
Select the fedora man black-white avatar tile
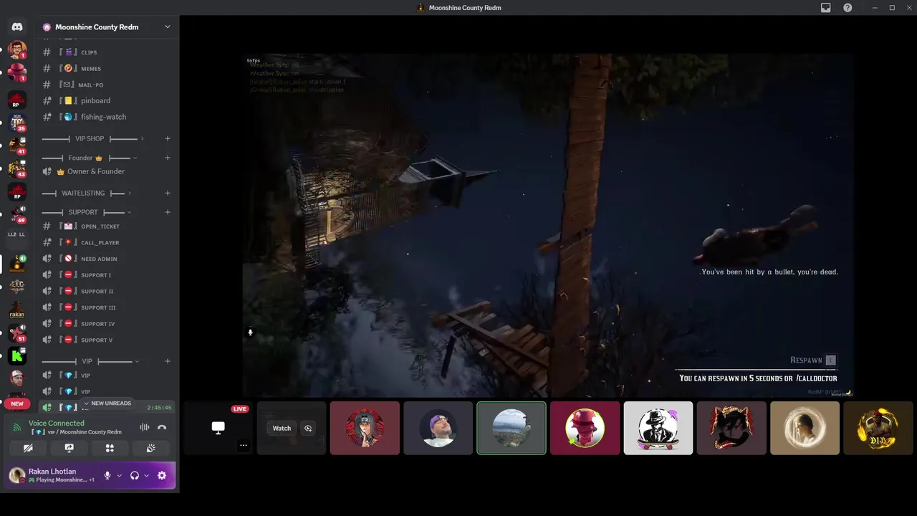pos(658,428)
